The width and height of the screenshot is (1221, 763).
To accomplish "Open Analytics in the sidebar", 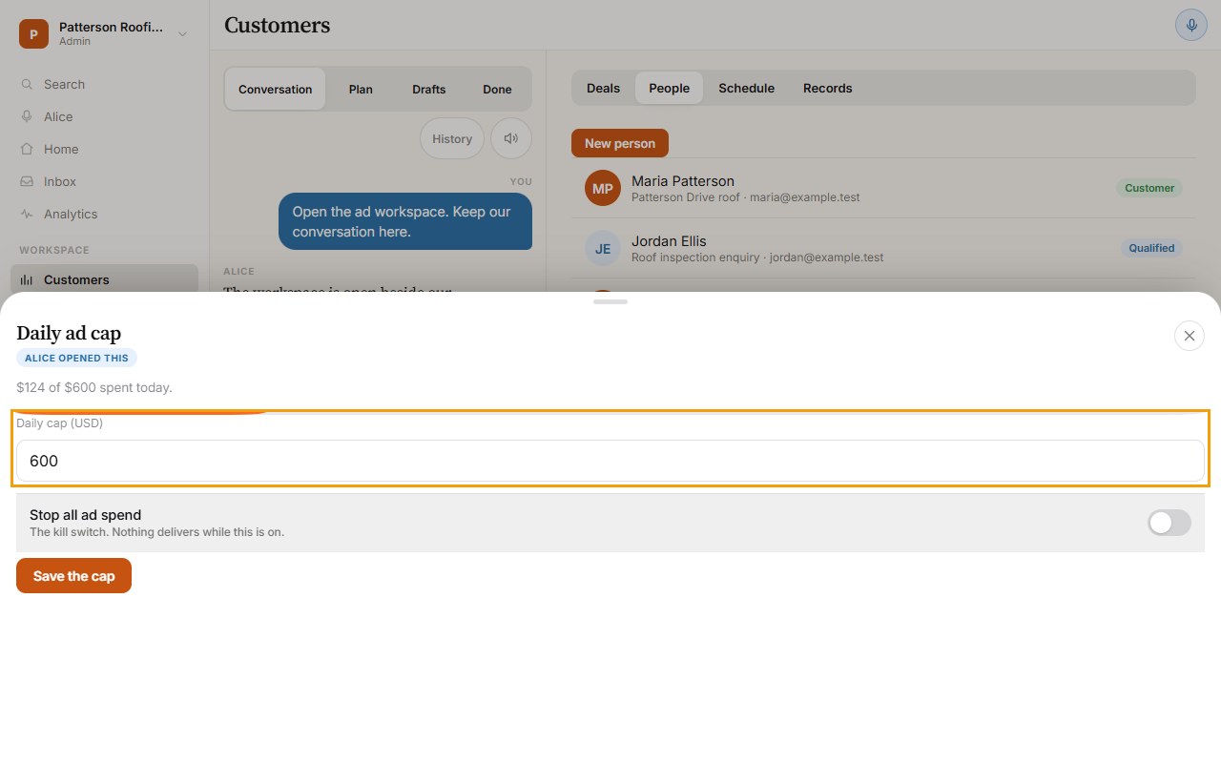I will click(105, 214).
